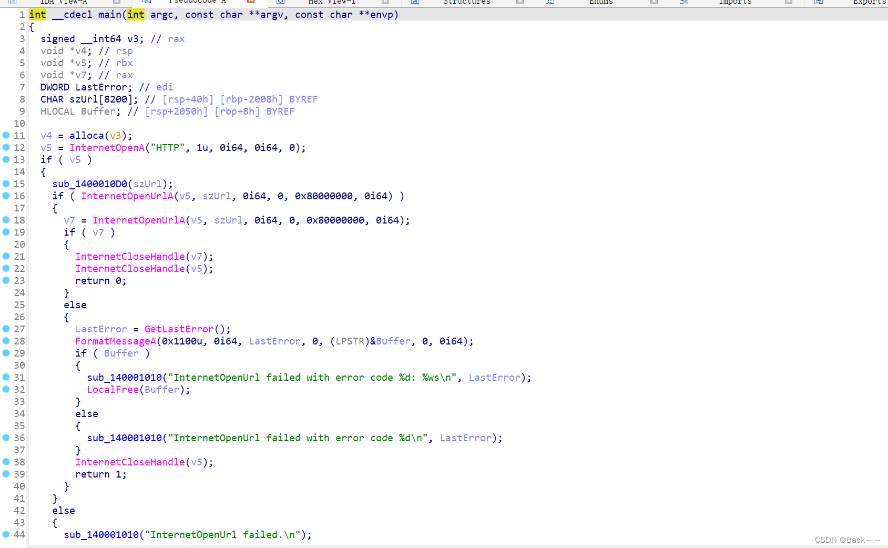Open the Imports tab
Screen dimensions: 888x548
pos(735,2)
